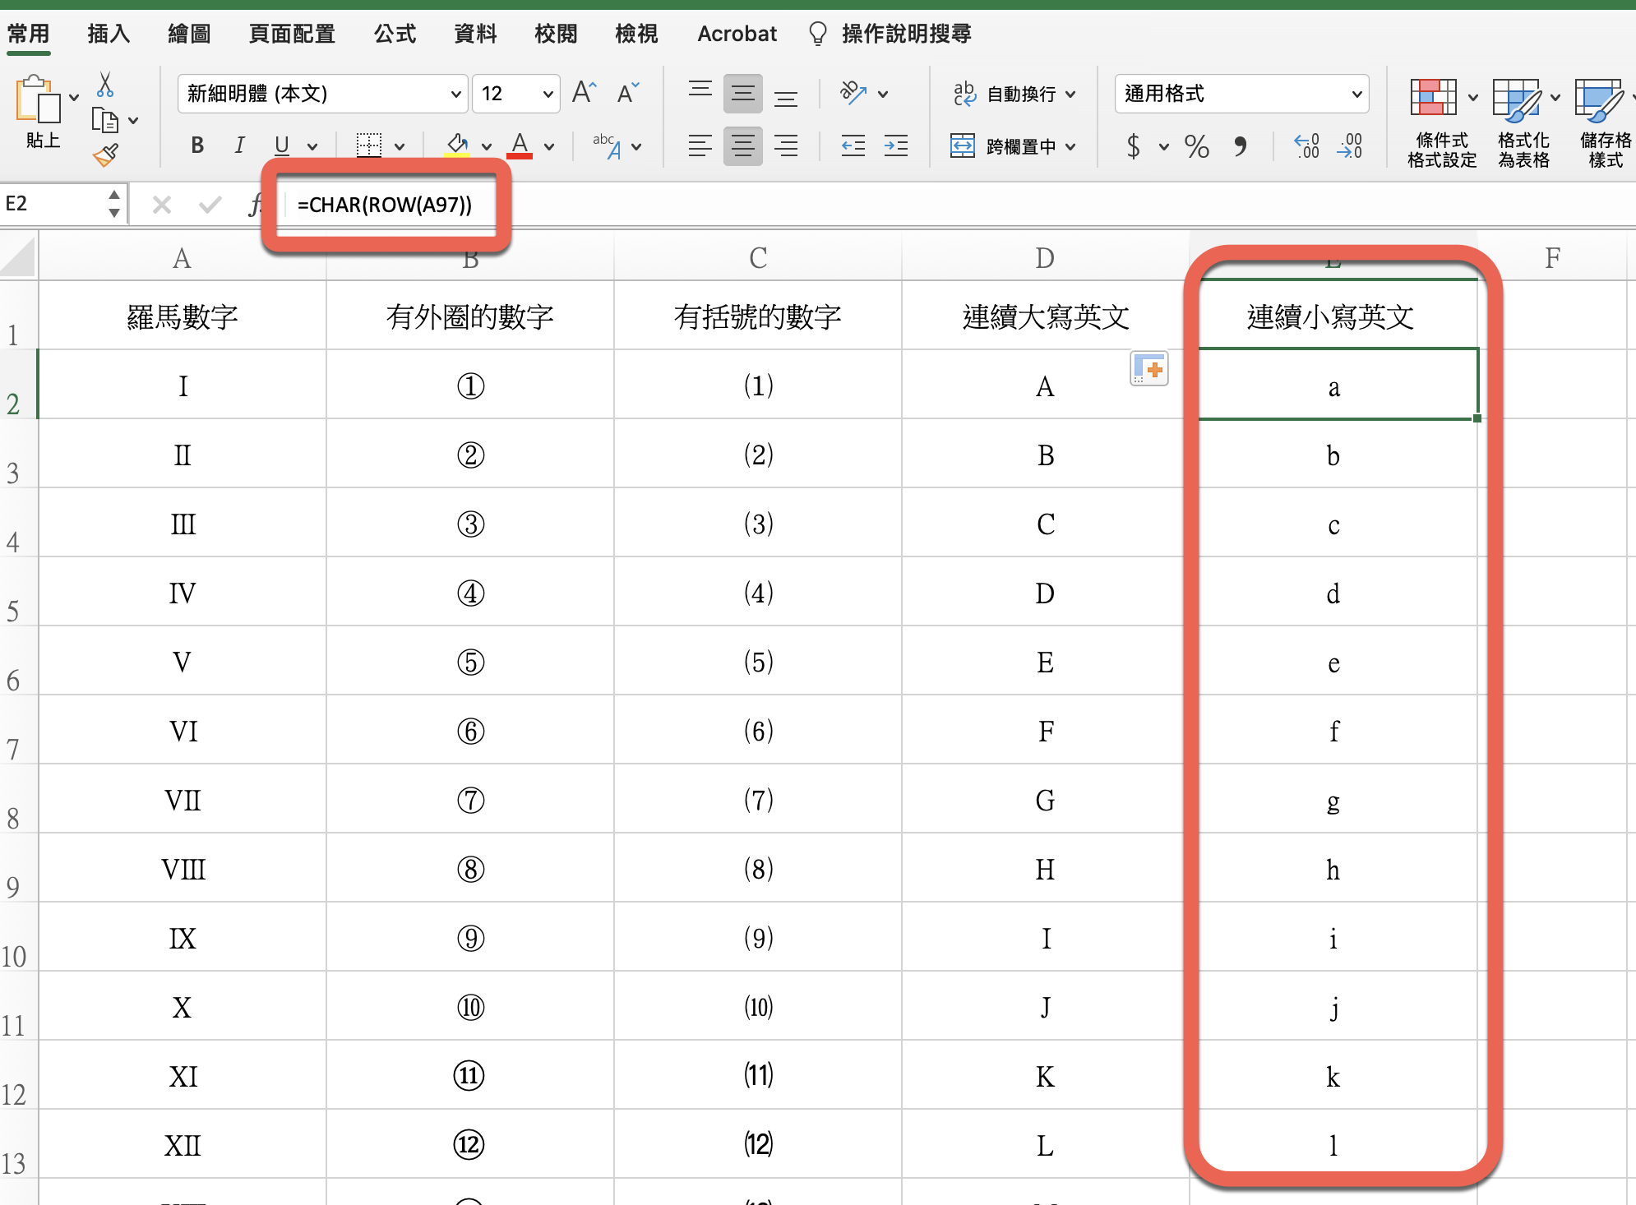Image resolution: width=1636 pixels, height=1205 pixels.
Task: Toggle Bold formatting
Action: pyautogui.click(x=197, y=145)
